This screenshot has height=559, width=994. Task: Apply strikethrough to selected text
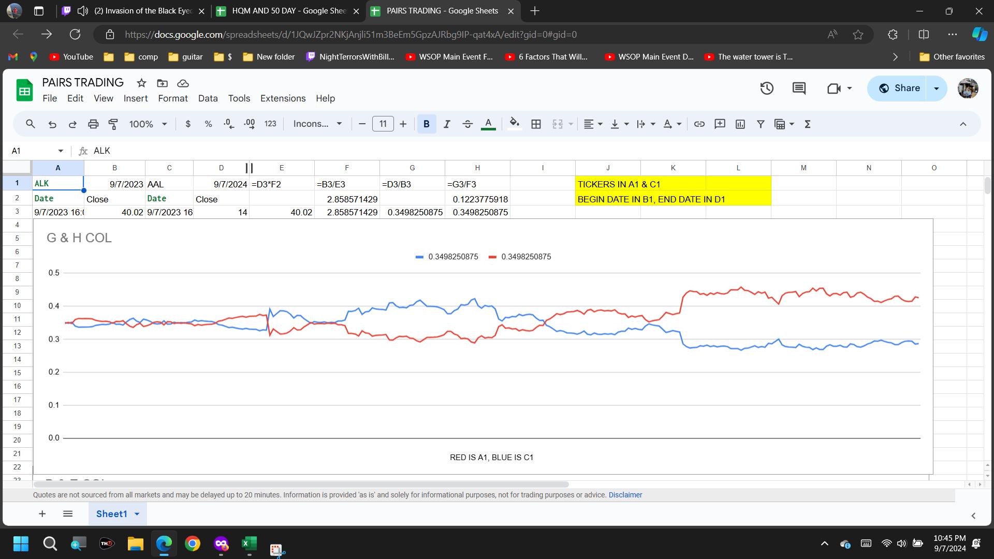[467, 124]
